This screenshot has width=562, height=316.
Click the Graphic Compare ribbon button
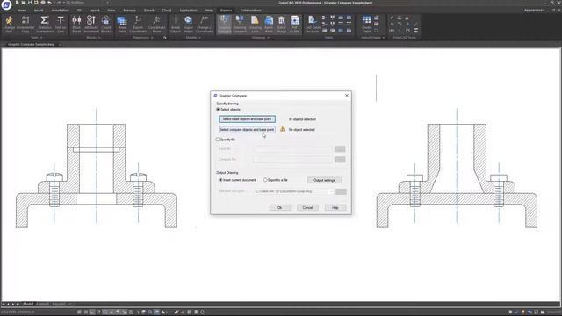pos(225,25)
